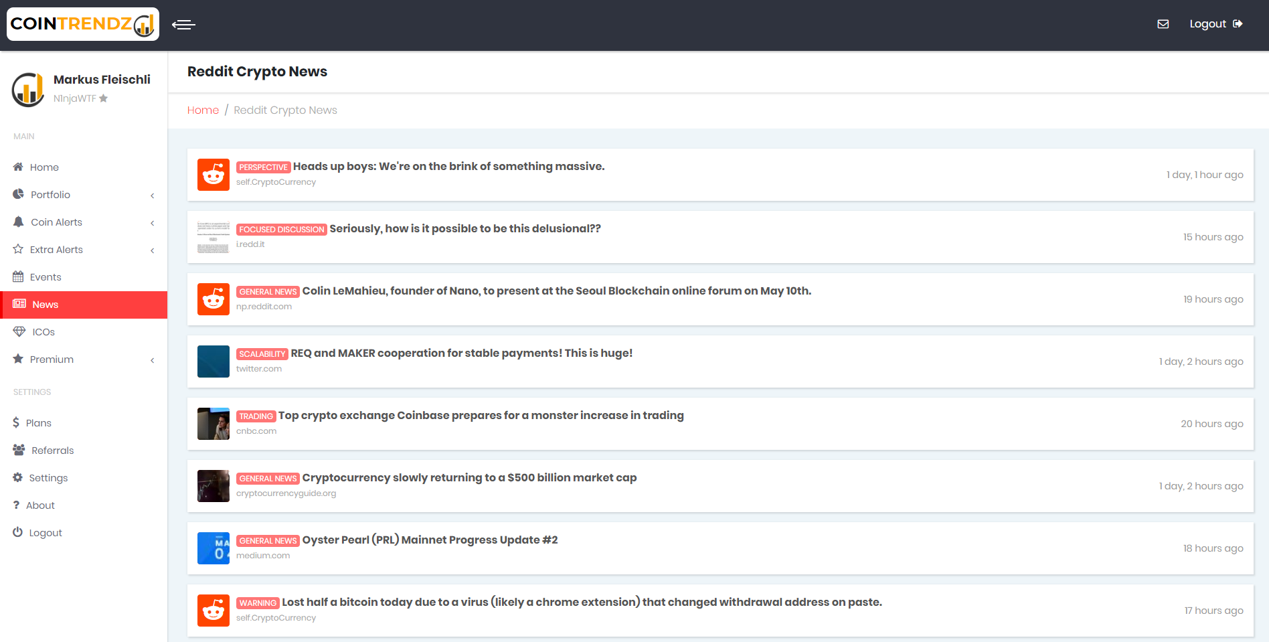Click the medium.com source text
This screenshot has height=642, width=1269.
[x=263, y=556]
